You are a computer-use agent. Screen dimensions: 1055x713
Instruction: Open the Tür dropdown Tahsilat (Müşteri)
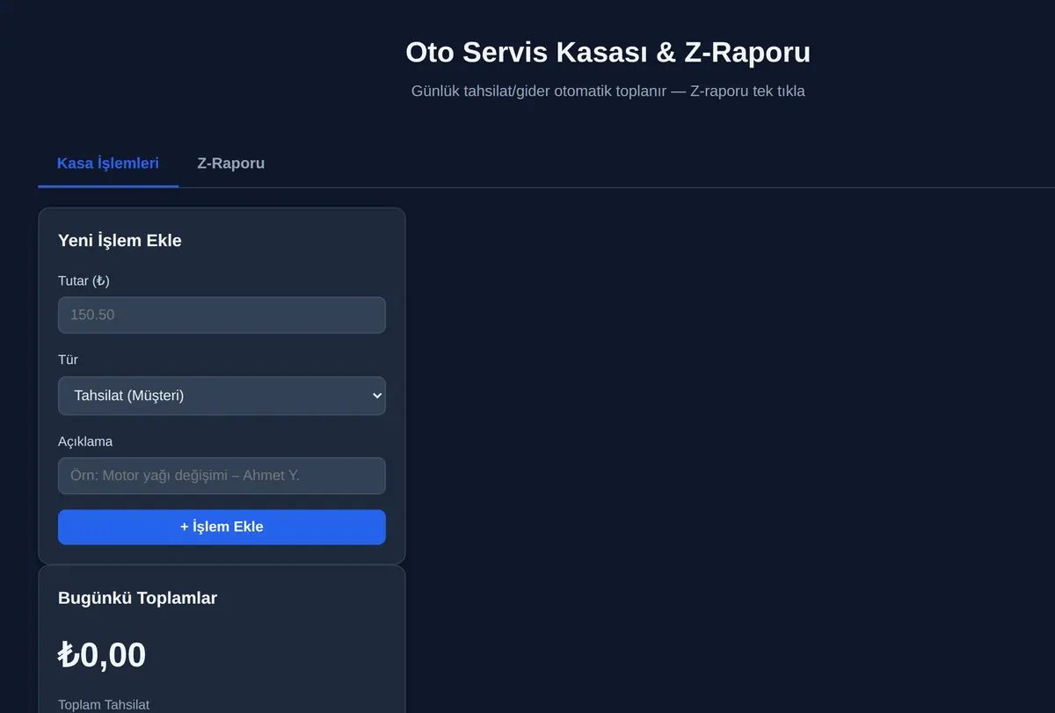[222, 396]
